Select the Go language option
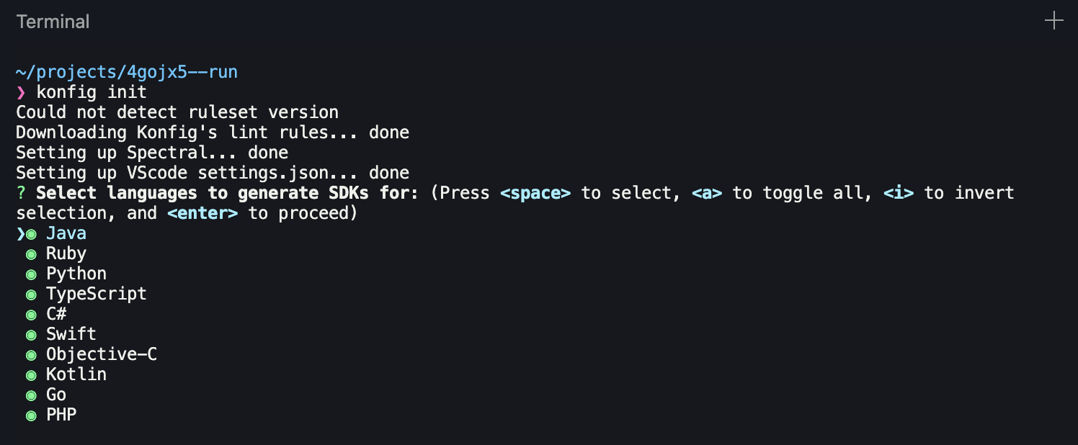 tap(55, 394)
